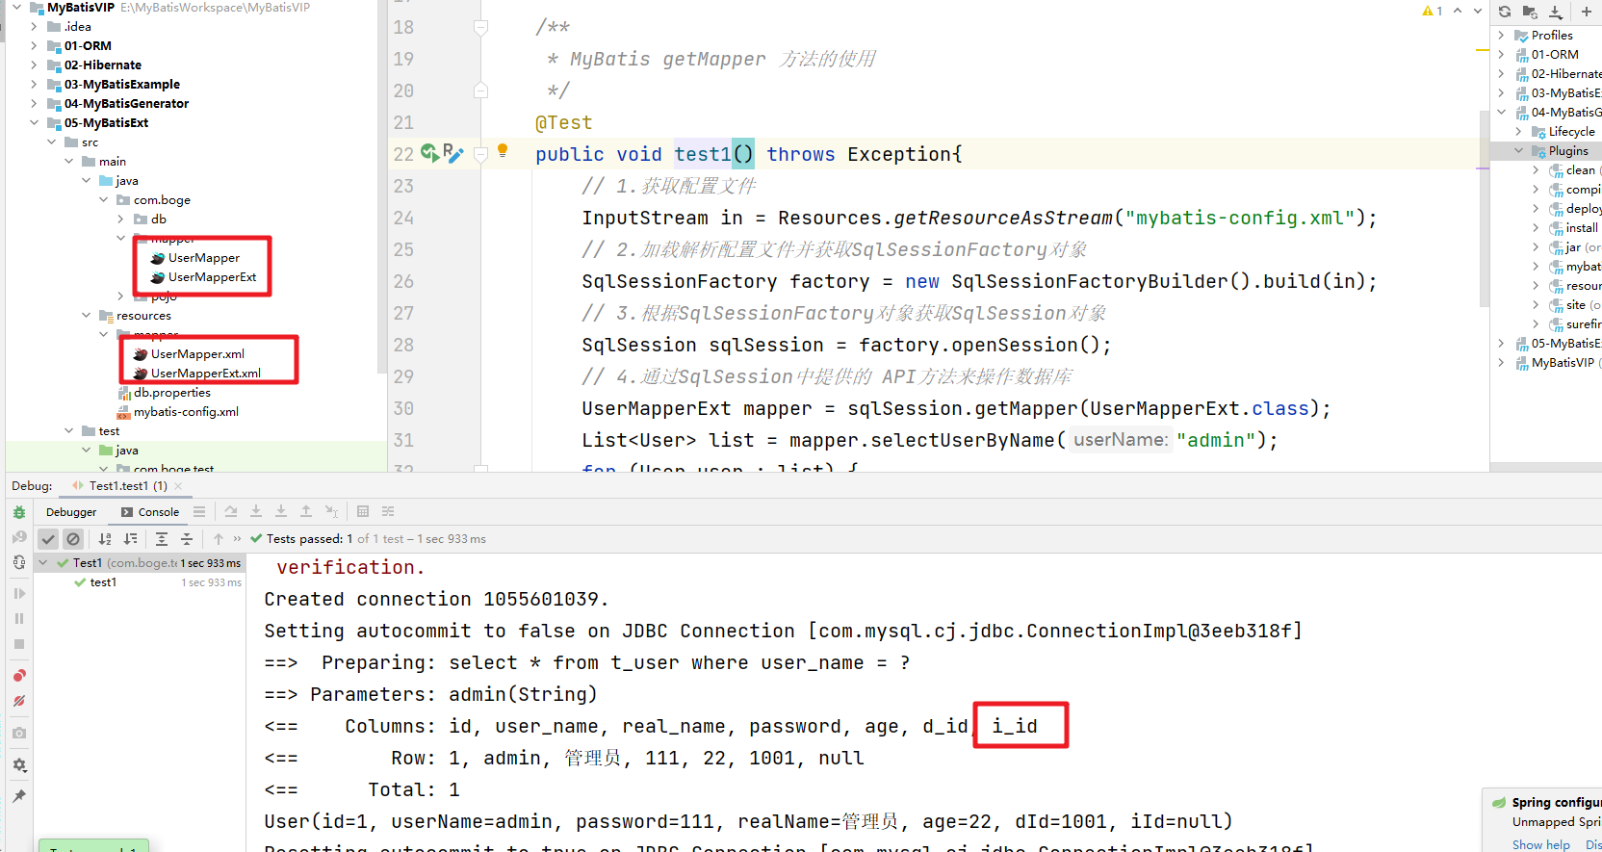Expand the db package in project tree
This screenshot has width=1602, height=852.
click(120, 219)
